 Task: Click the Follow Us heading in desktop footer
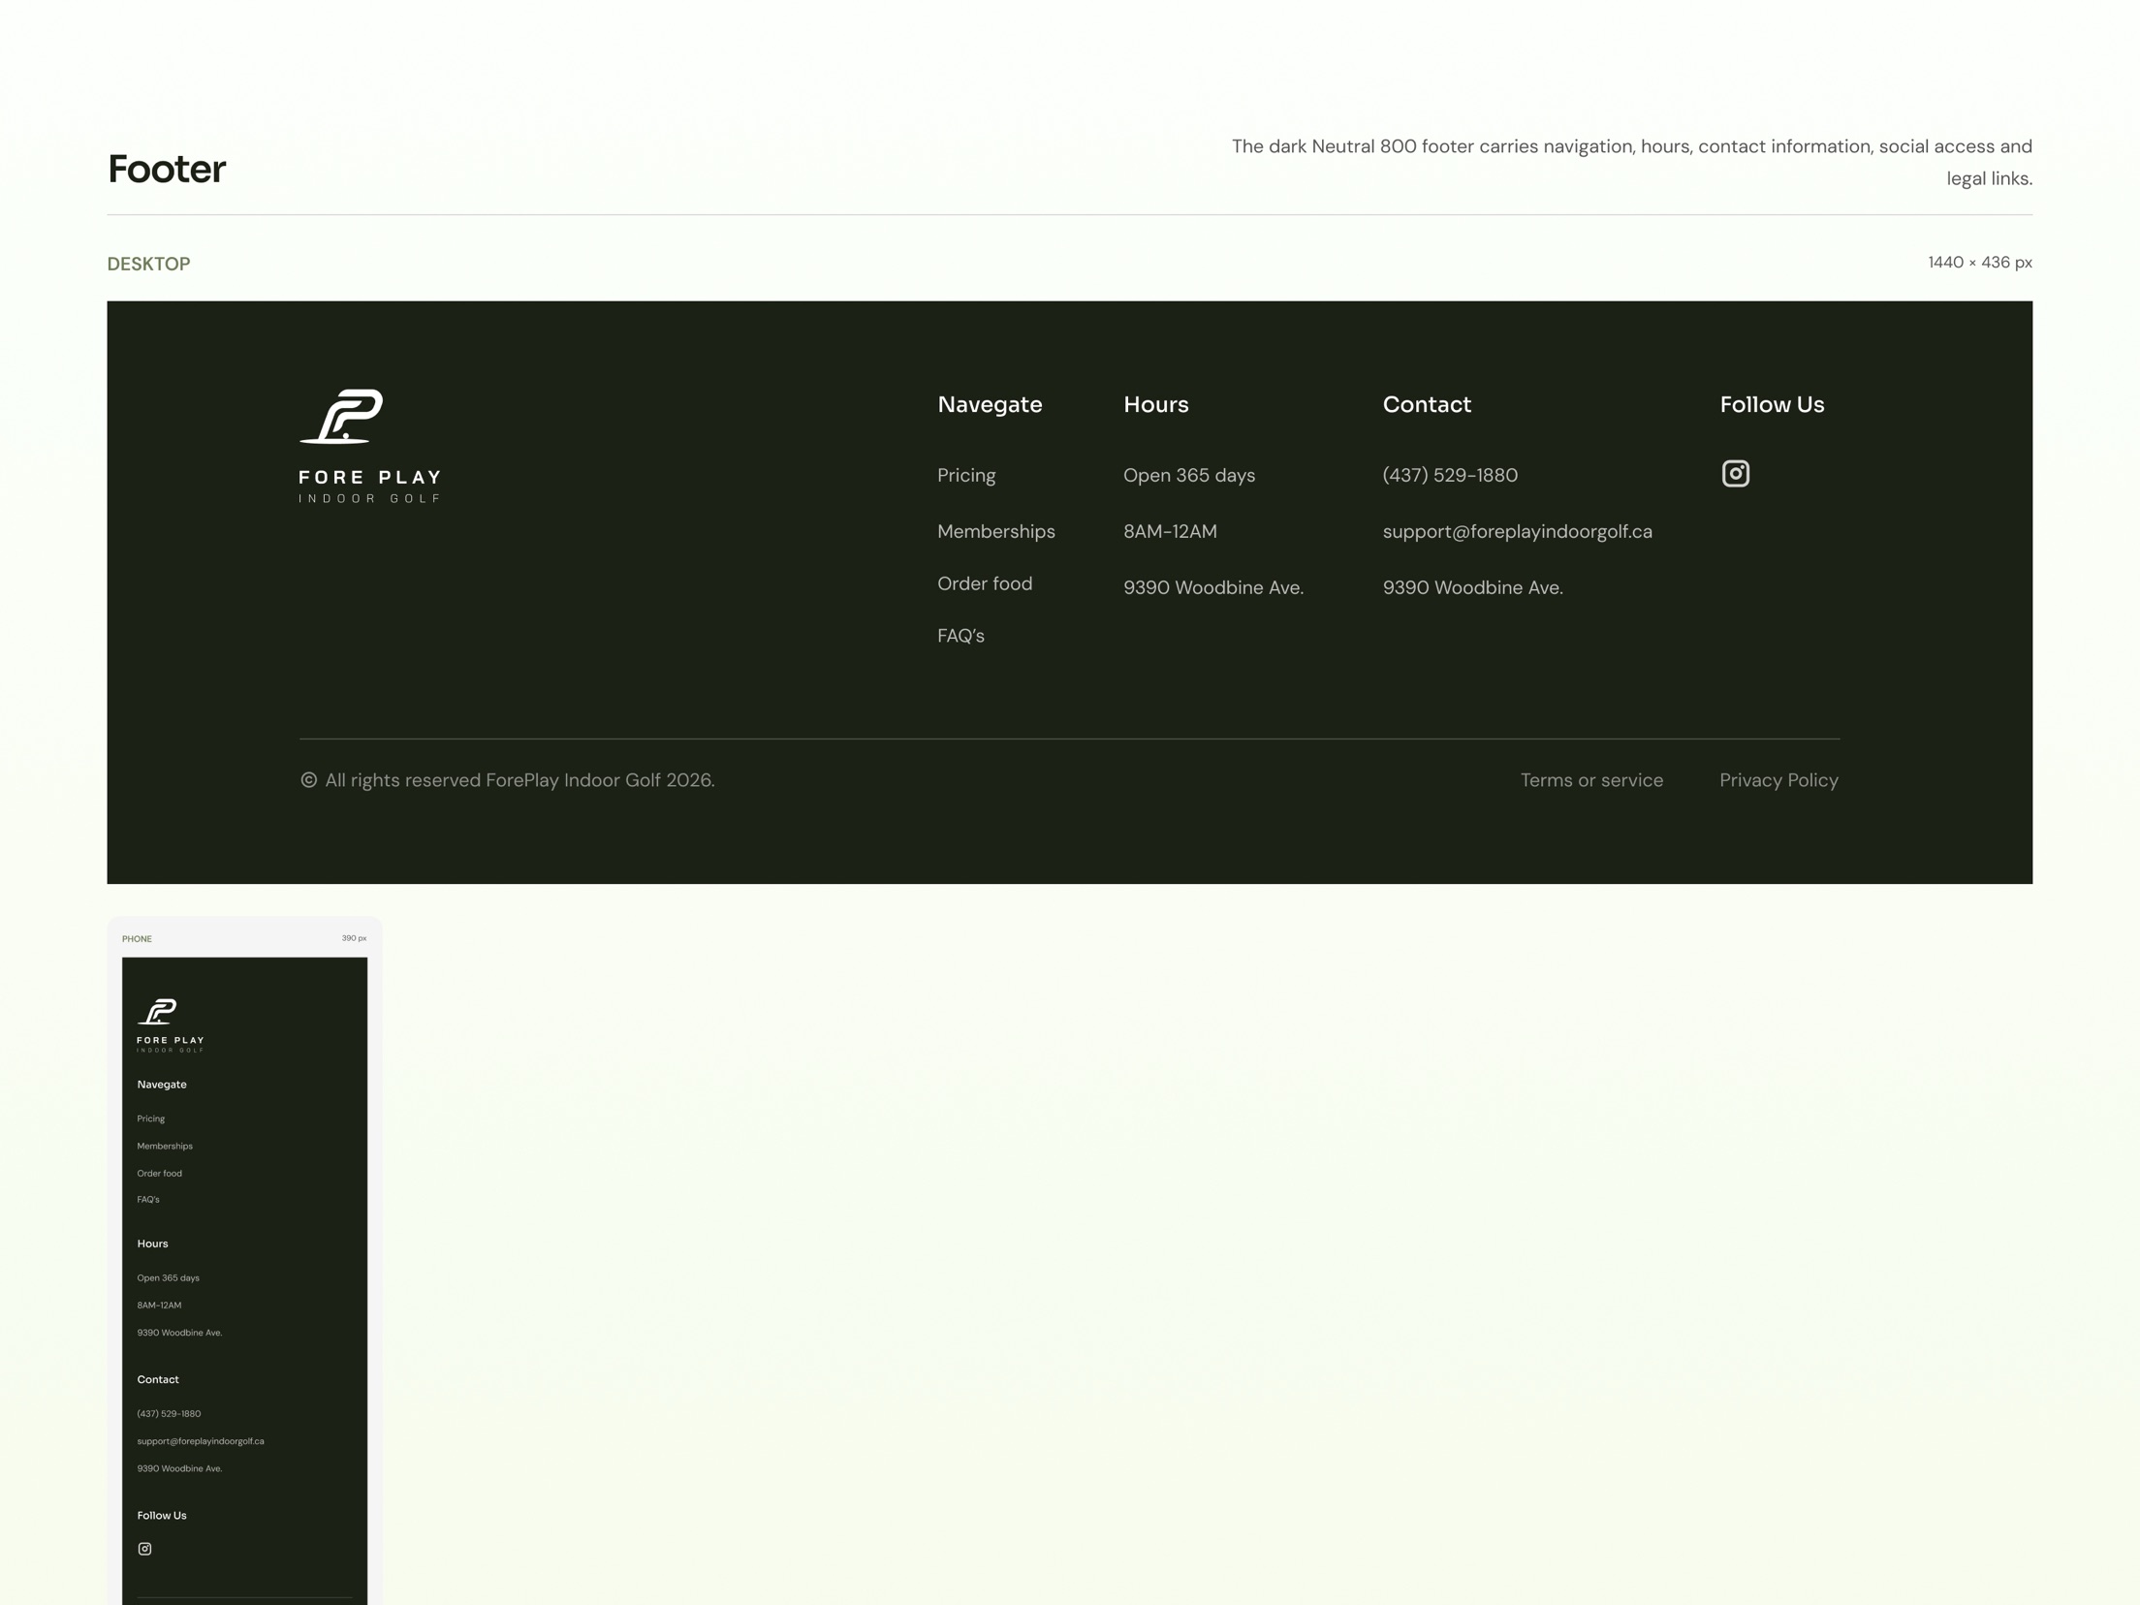click(1772, 405)
